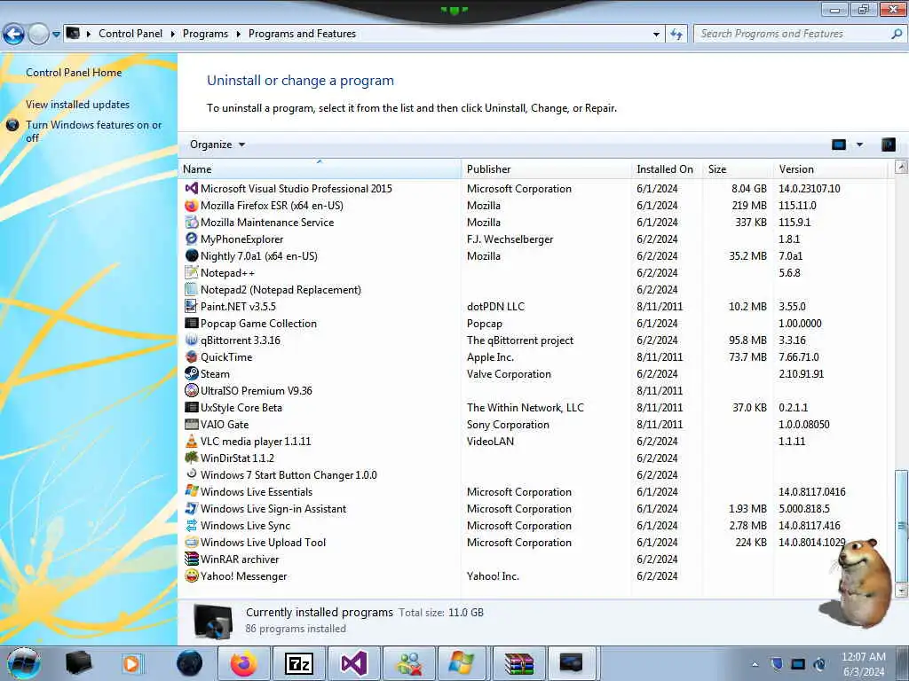Open the help icon in the toolbar

coord(888,145)
